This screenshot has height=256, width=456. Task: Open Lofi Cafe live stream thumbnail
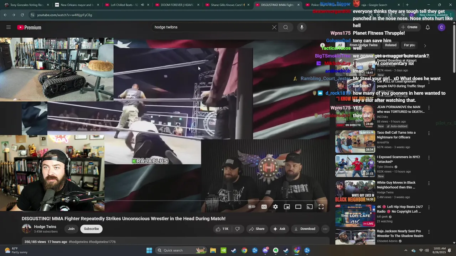point(355,215)
